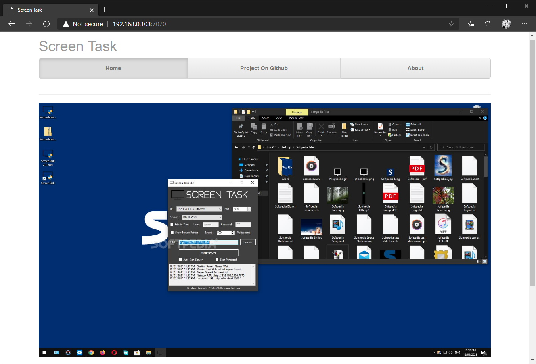
Task: Open a new browser tab
Action: (x=105, y=10)
